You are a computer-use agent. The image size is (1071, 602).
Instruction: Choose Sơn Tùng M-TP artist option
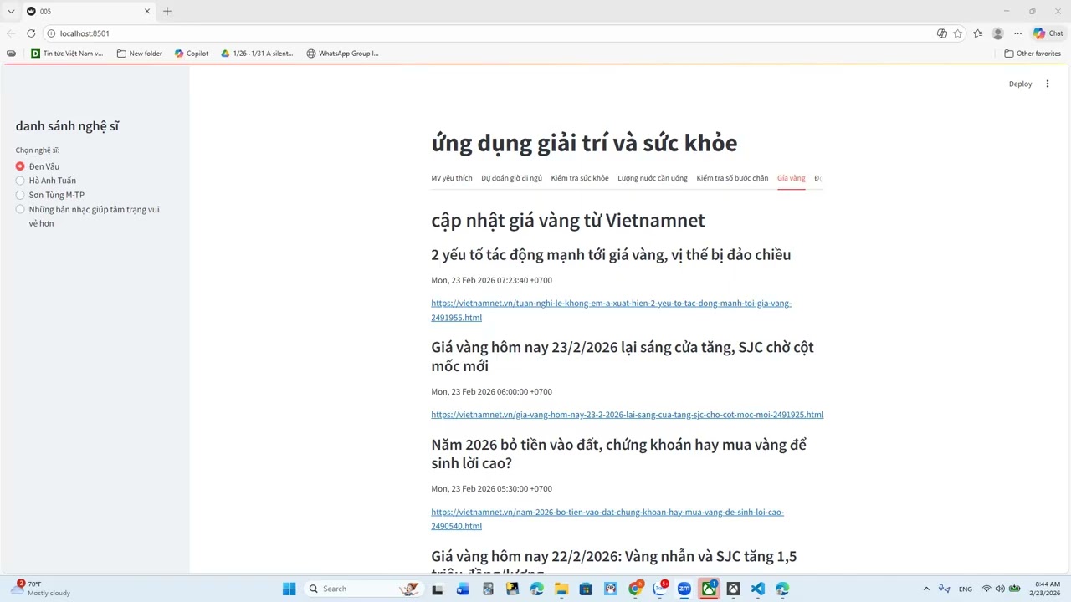pyautogui.click(x=20, y=195)
